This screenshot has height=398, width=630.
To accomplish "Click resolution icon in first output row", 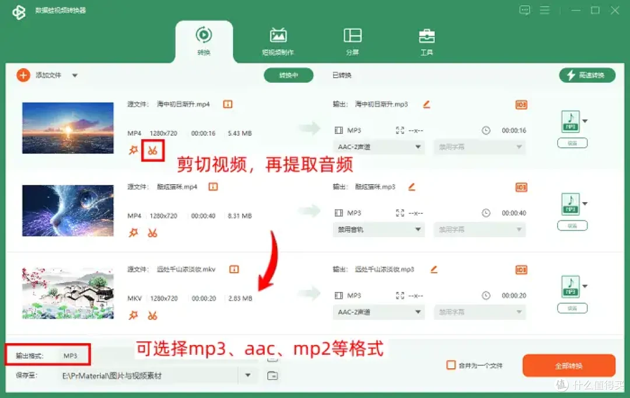I will coord(400,131).
